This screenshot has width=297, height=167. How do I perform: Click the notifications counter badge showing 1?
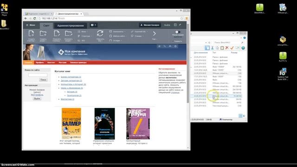coord(94,25)
